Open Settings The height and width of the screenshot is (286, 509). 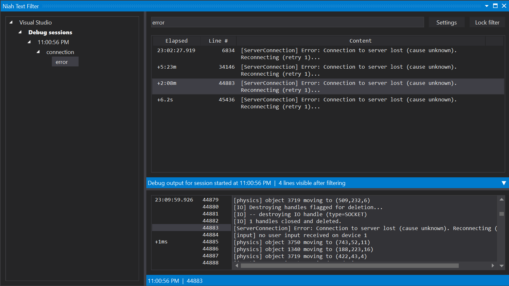446,22
